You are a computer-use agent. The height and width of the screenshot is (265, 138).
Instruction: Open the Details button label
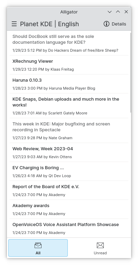pos(119,24)
